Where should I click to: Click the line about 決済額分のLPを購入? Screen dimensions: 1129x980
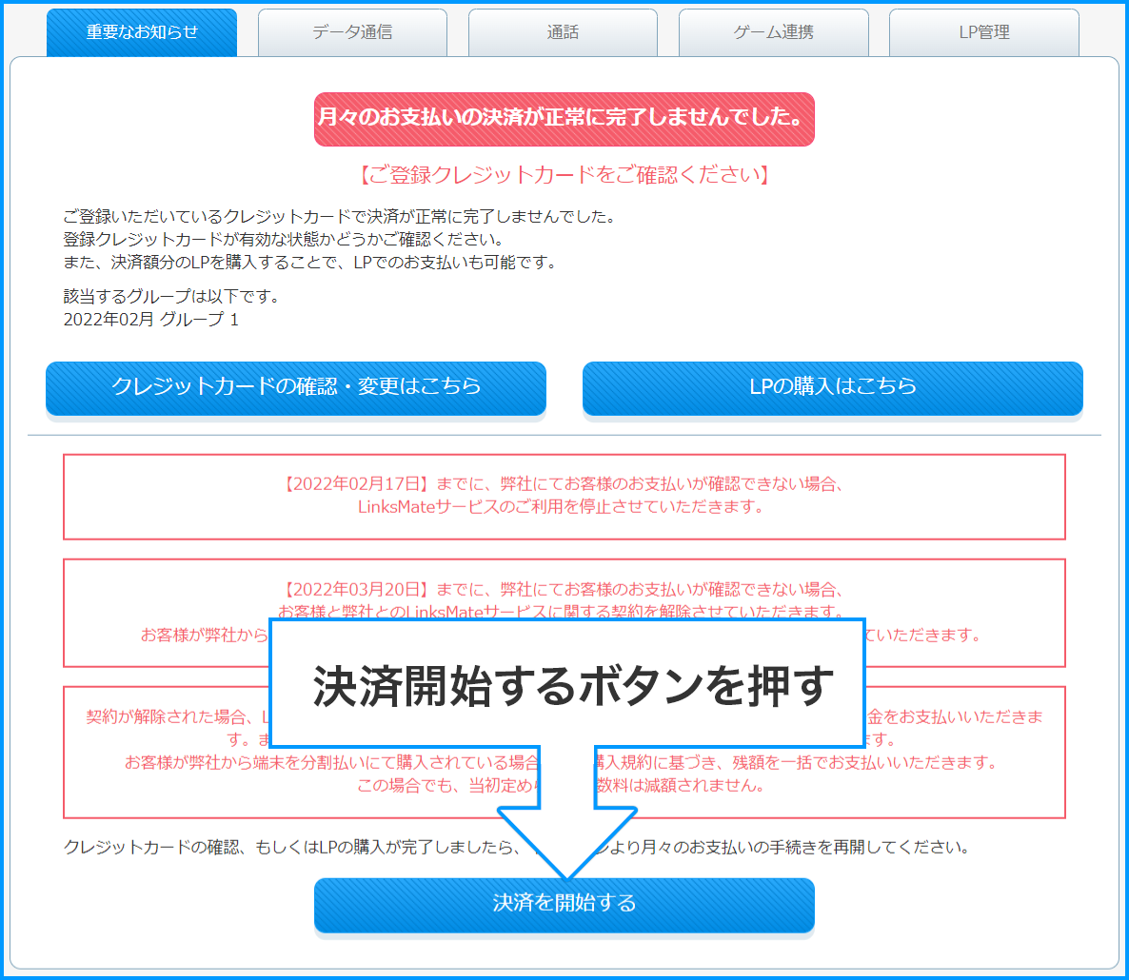click(309, 263)
